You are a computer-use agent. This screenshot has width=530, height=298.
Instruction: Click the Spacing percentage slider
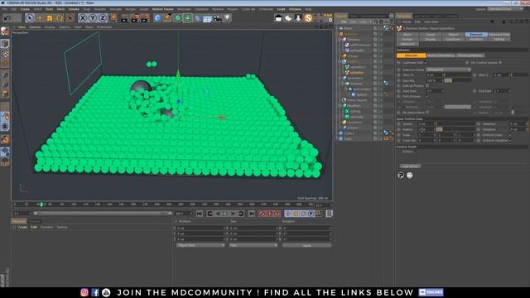coord(458,80)
